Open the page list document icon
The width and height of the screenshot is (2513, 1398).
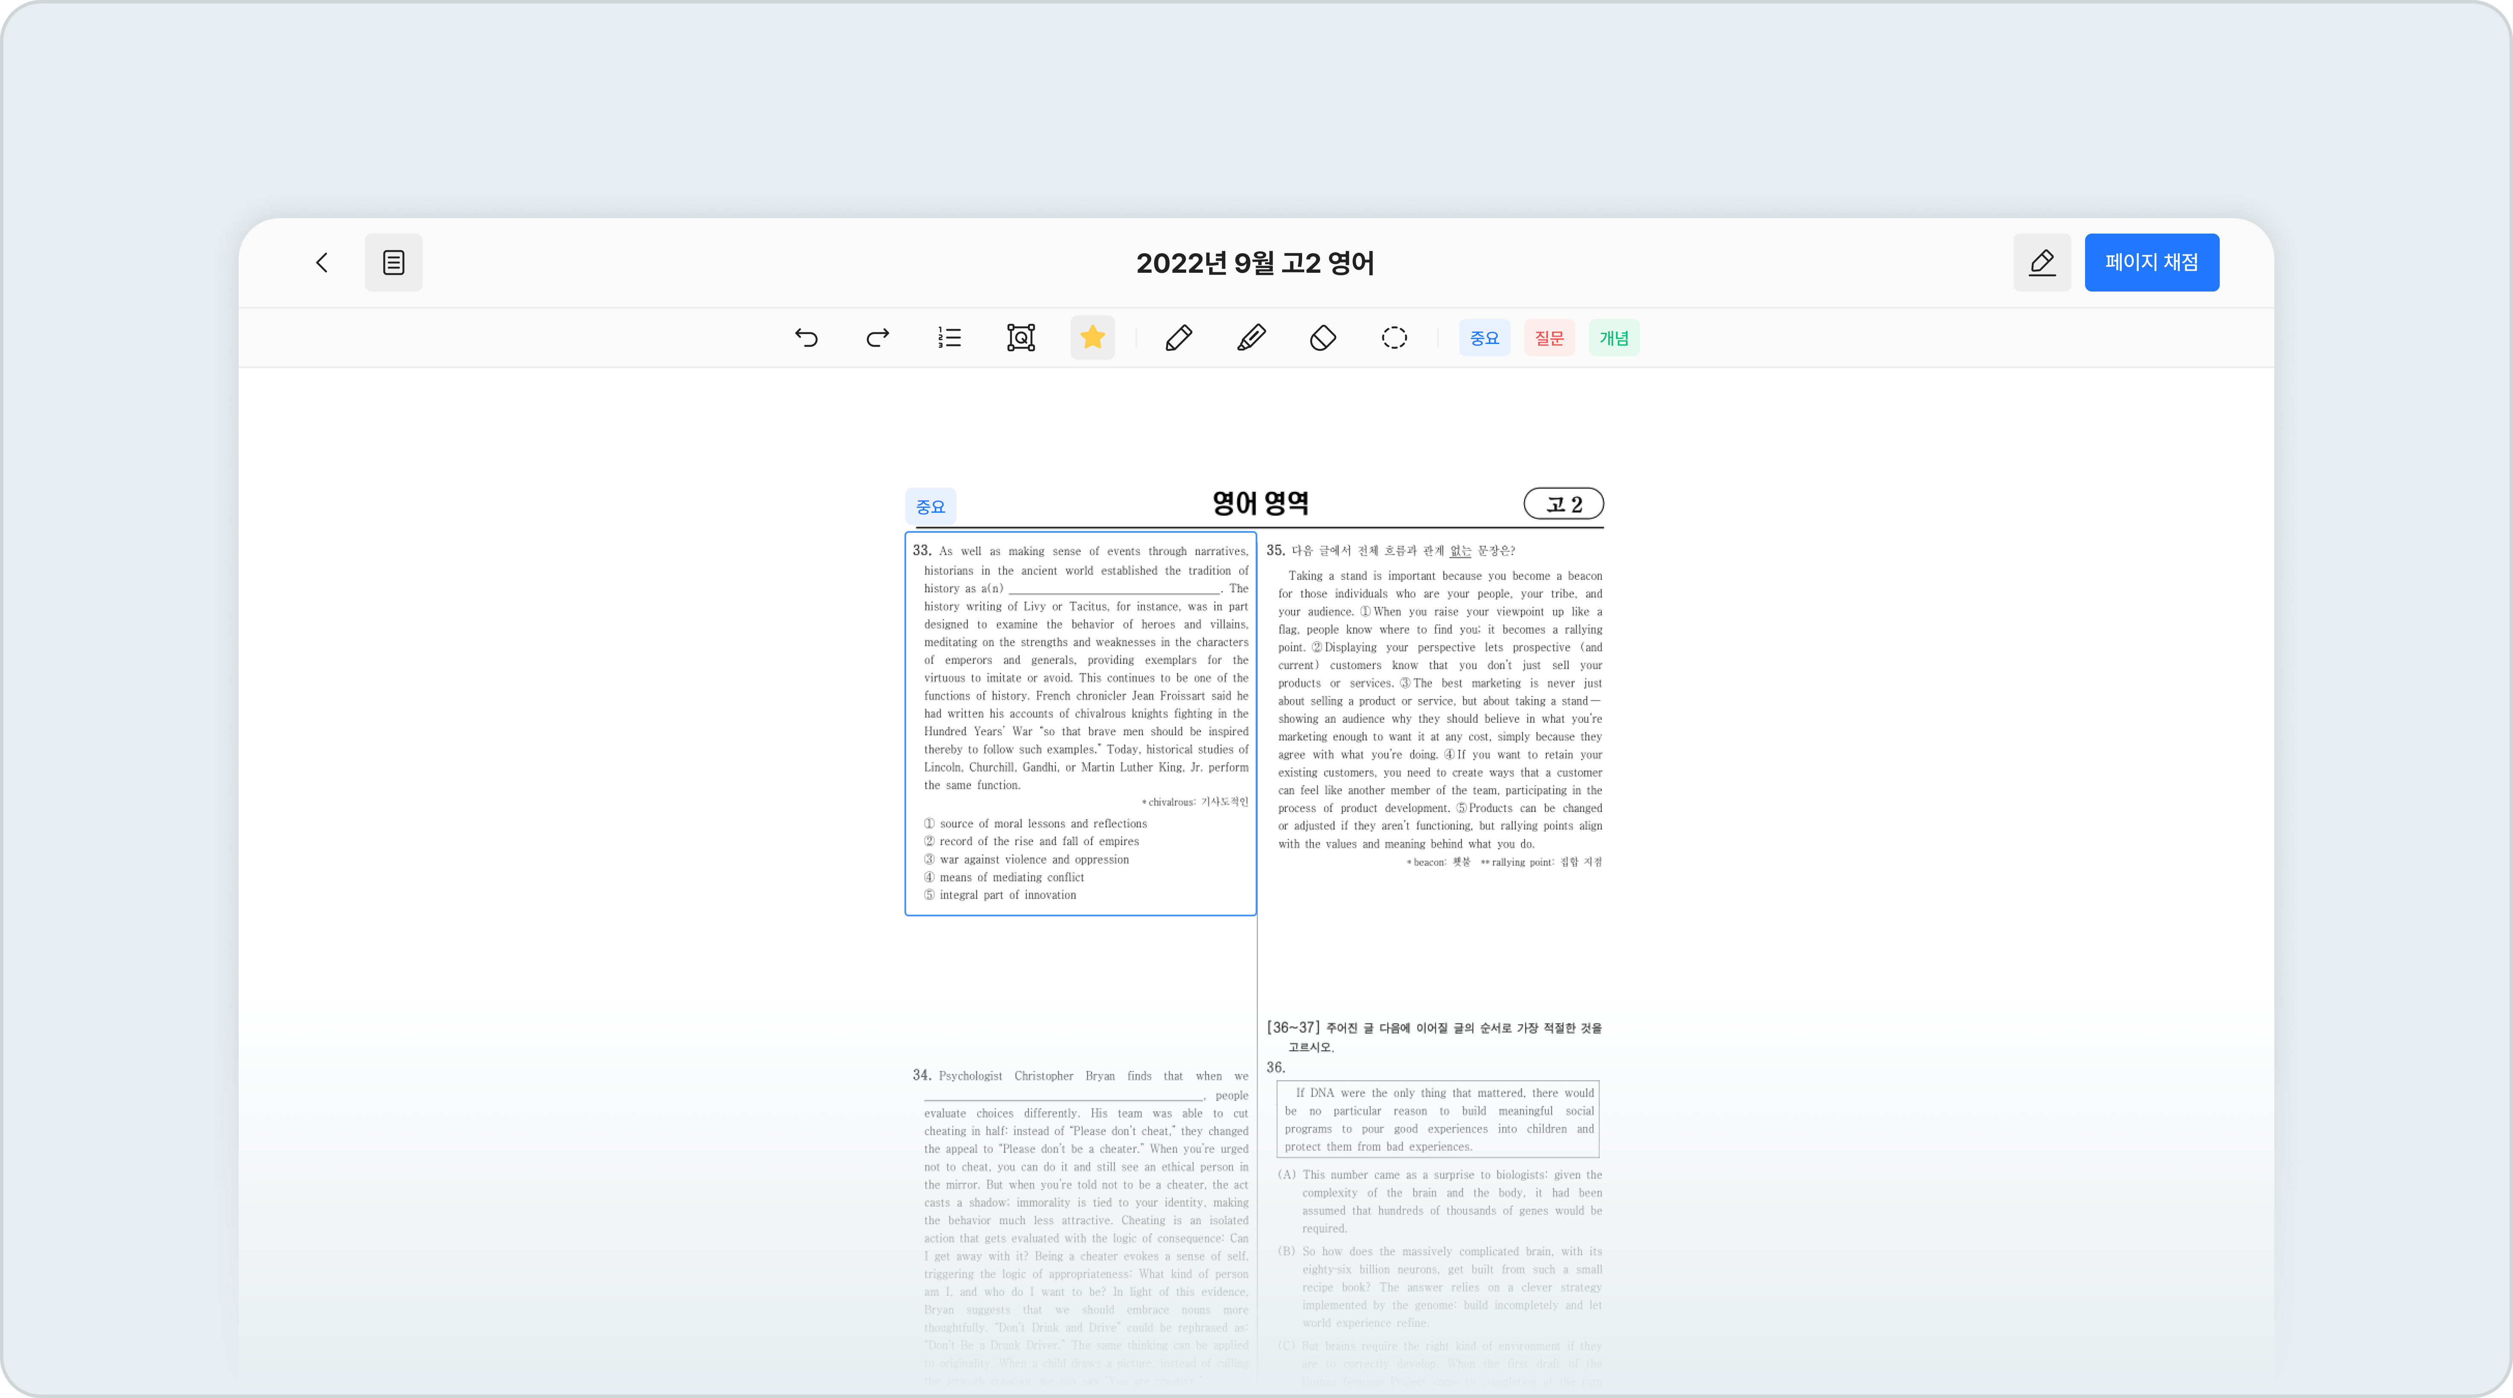tap(393, 263)
